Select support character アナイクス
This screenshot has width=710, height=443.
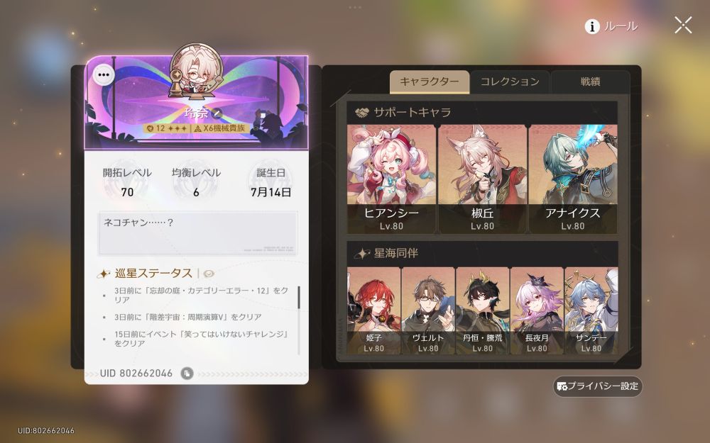[x=573, y=179]
